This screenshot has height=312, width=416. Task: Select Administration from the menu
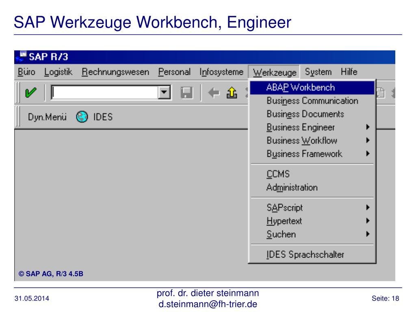click(312, 188)
